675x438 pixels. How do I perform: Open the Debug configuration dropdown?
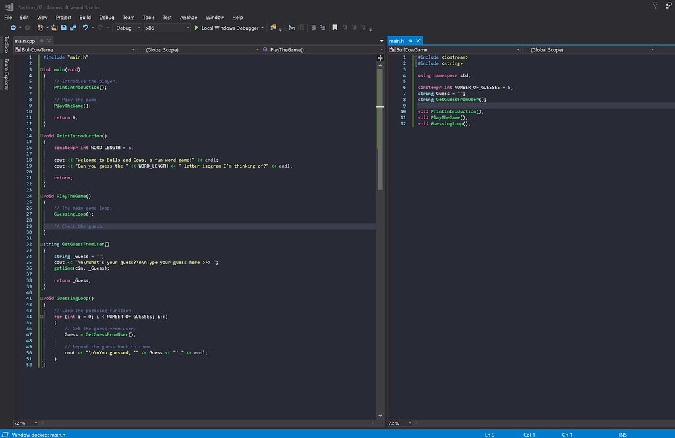(x=127, y=28)
